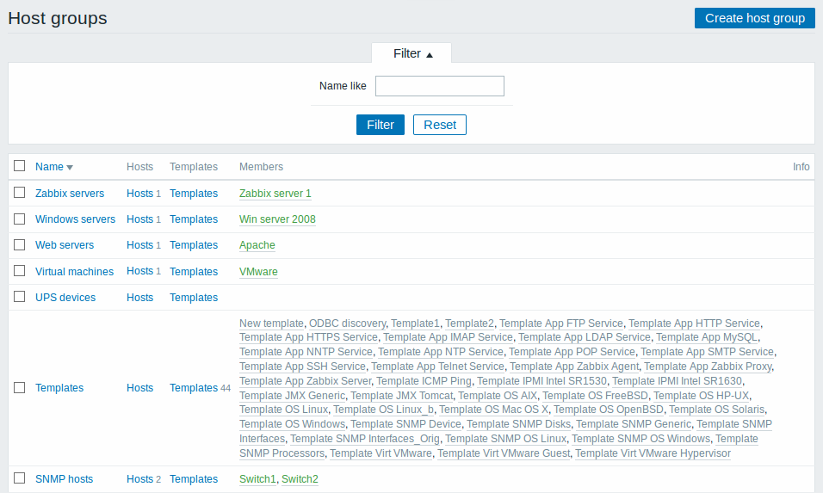Viewport: 823px width, 493px height.
Task: Open Template App Zabbix Proxy
Action: click(x=708, y=367)
